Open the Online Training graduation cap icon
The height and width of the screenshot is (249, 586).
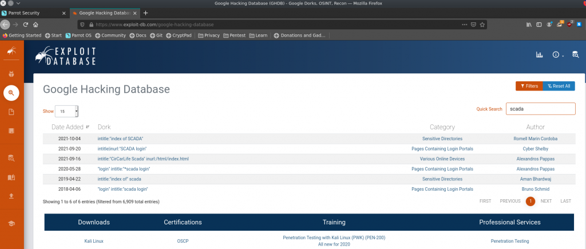(11, 223)
